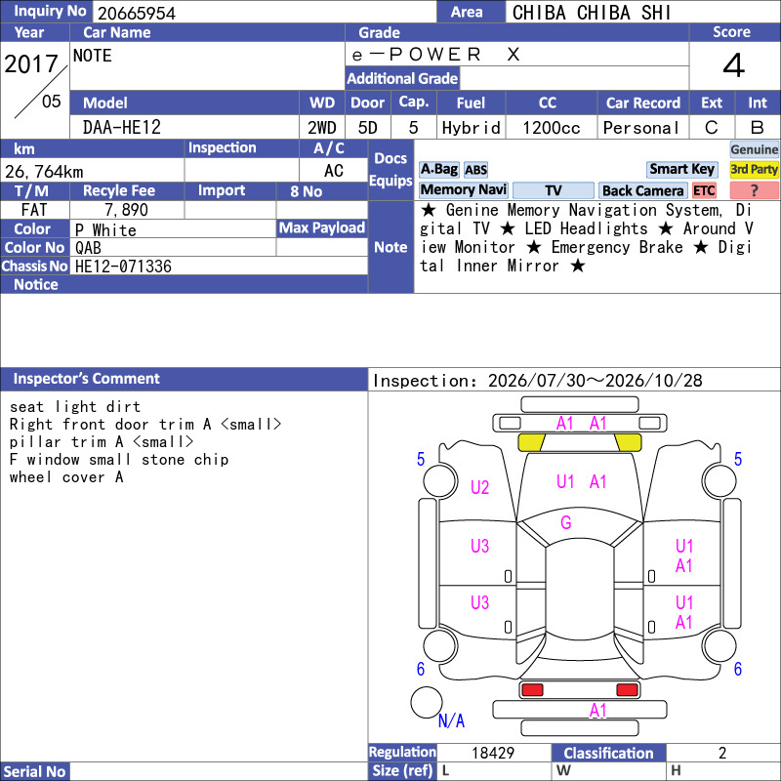Image resolution: width=781 pixels, height=781 pixels.
Task: Click the Inspector's Comment header
Action: click(184, 379)
